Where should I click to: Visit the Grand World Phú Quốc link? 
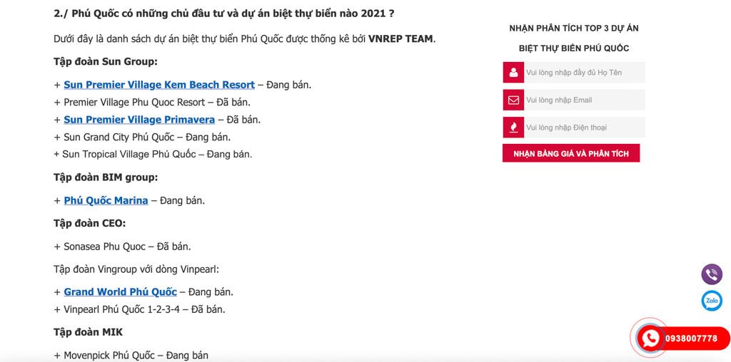pyautogui.click(x=120, y=292)
